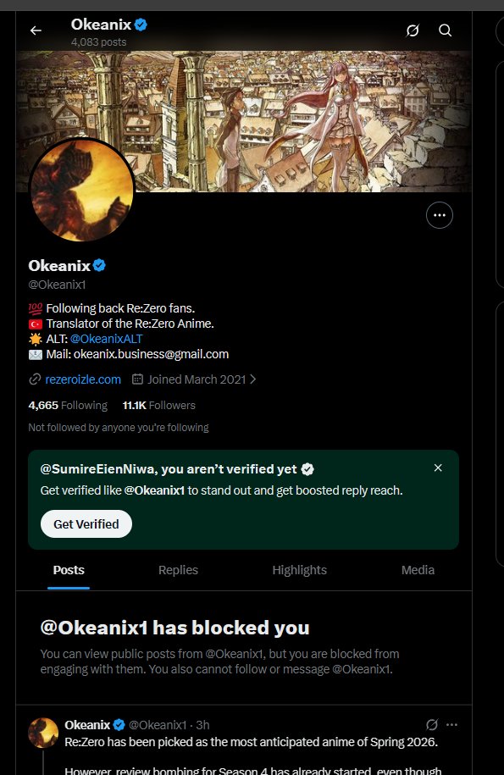Open the @OkeanixALT mention link

click(x=106, y=339)
